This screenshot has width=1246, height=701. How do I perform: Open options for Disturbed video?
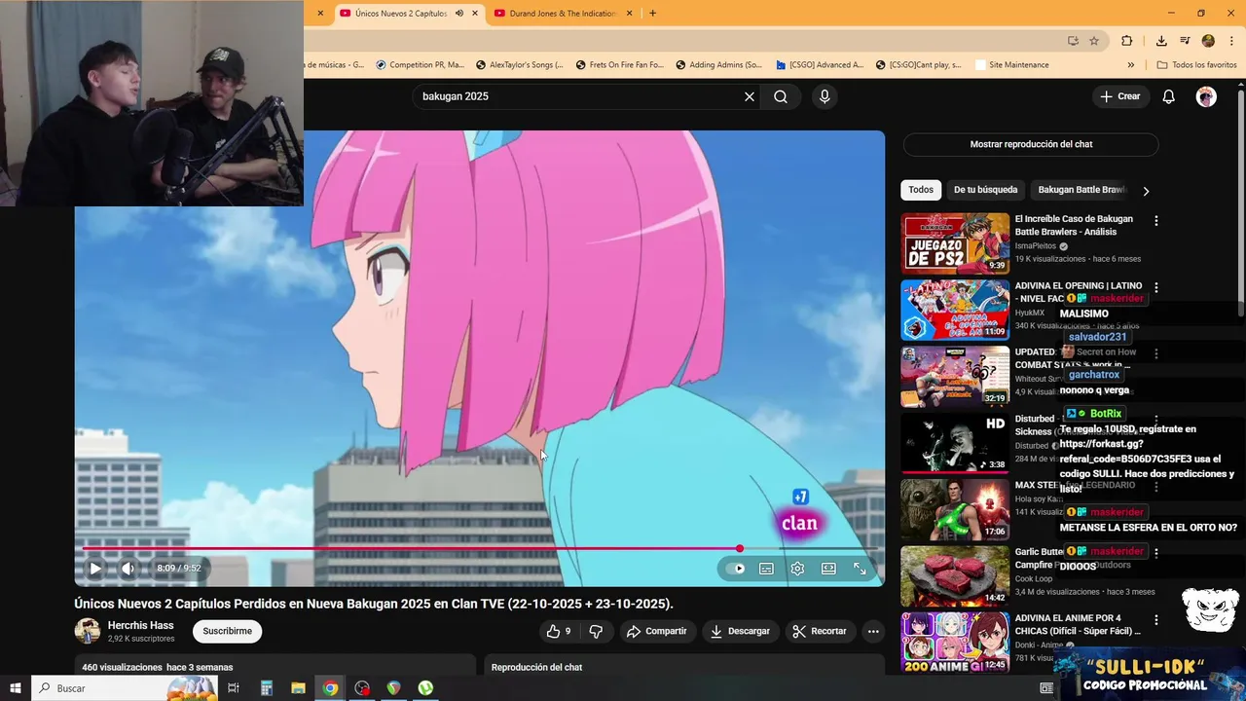pyautogui.click(x=1156, y=421)
